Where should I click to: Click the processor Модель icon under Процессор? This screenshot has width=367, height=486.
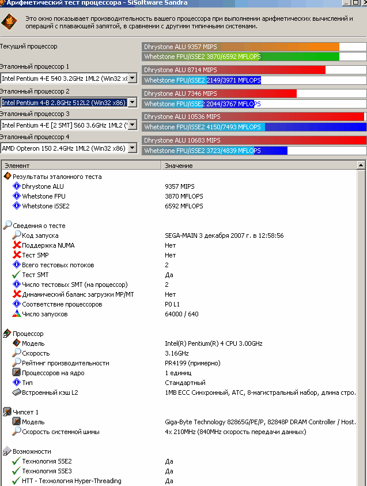tap(16, 343)
